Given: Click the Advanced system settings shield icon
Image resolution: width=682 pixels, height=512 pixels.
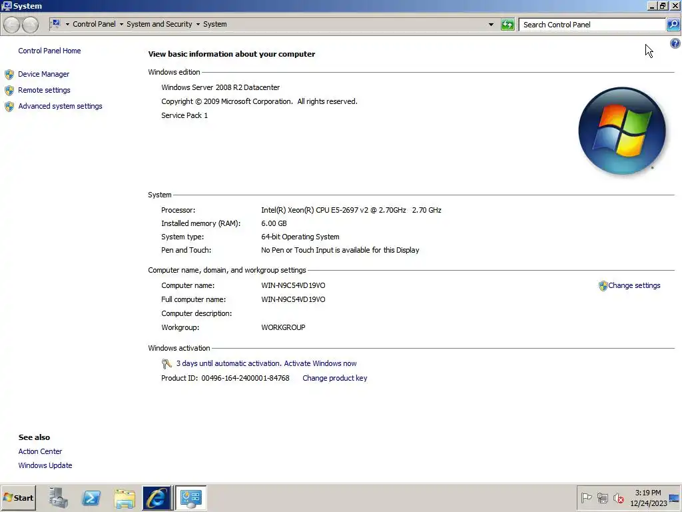Looking at the screenshot, I should point(9,107).
